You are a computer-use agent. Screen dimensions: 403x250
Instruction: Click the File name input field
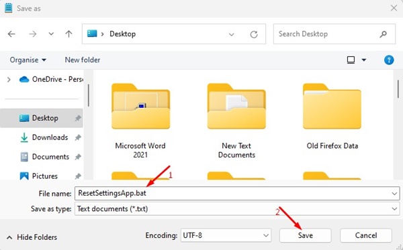pos(237,193)
